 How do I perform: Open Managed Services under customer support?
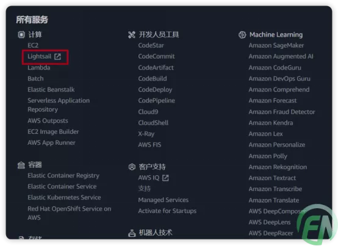(x=164, y=200)
